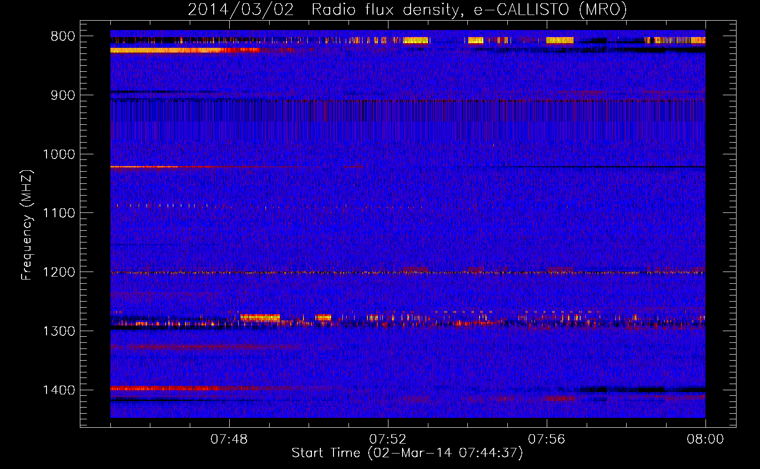Click the plot title "2014/03/02 Radio flux density, e-CALLISTO (MRO)"

point(407,9)
